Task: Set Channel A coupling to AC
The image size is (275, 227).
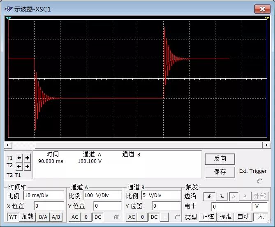Action: pos(75,217)
